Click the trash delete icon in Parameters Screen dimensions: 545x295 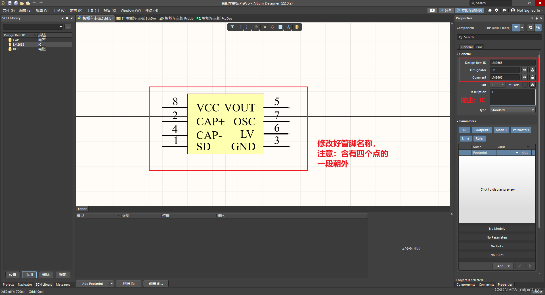click(529, 266)
